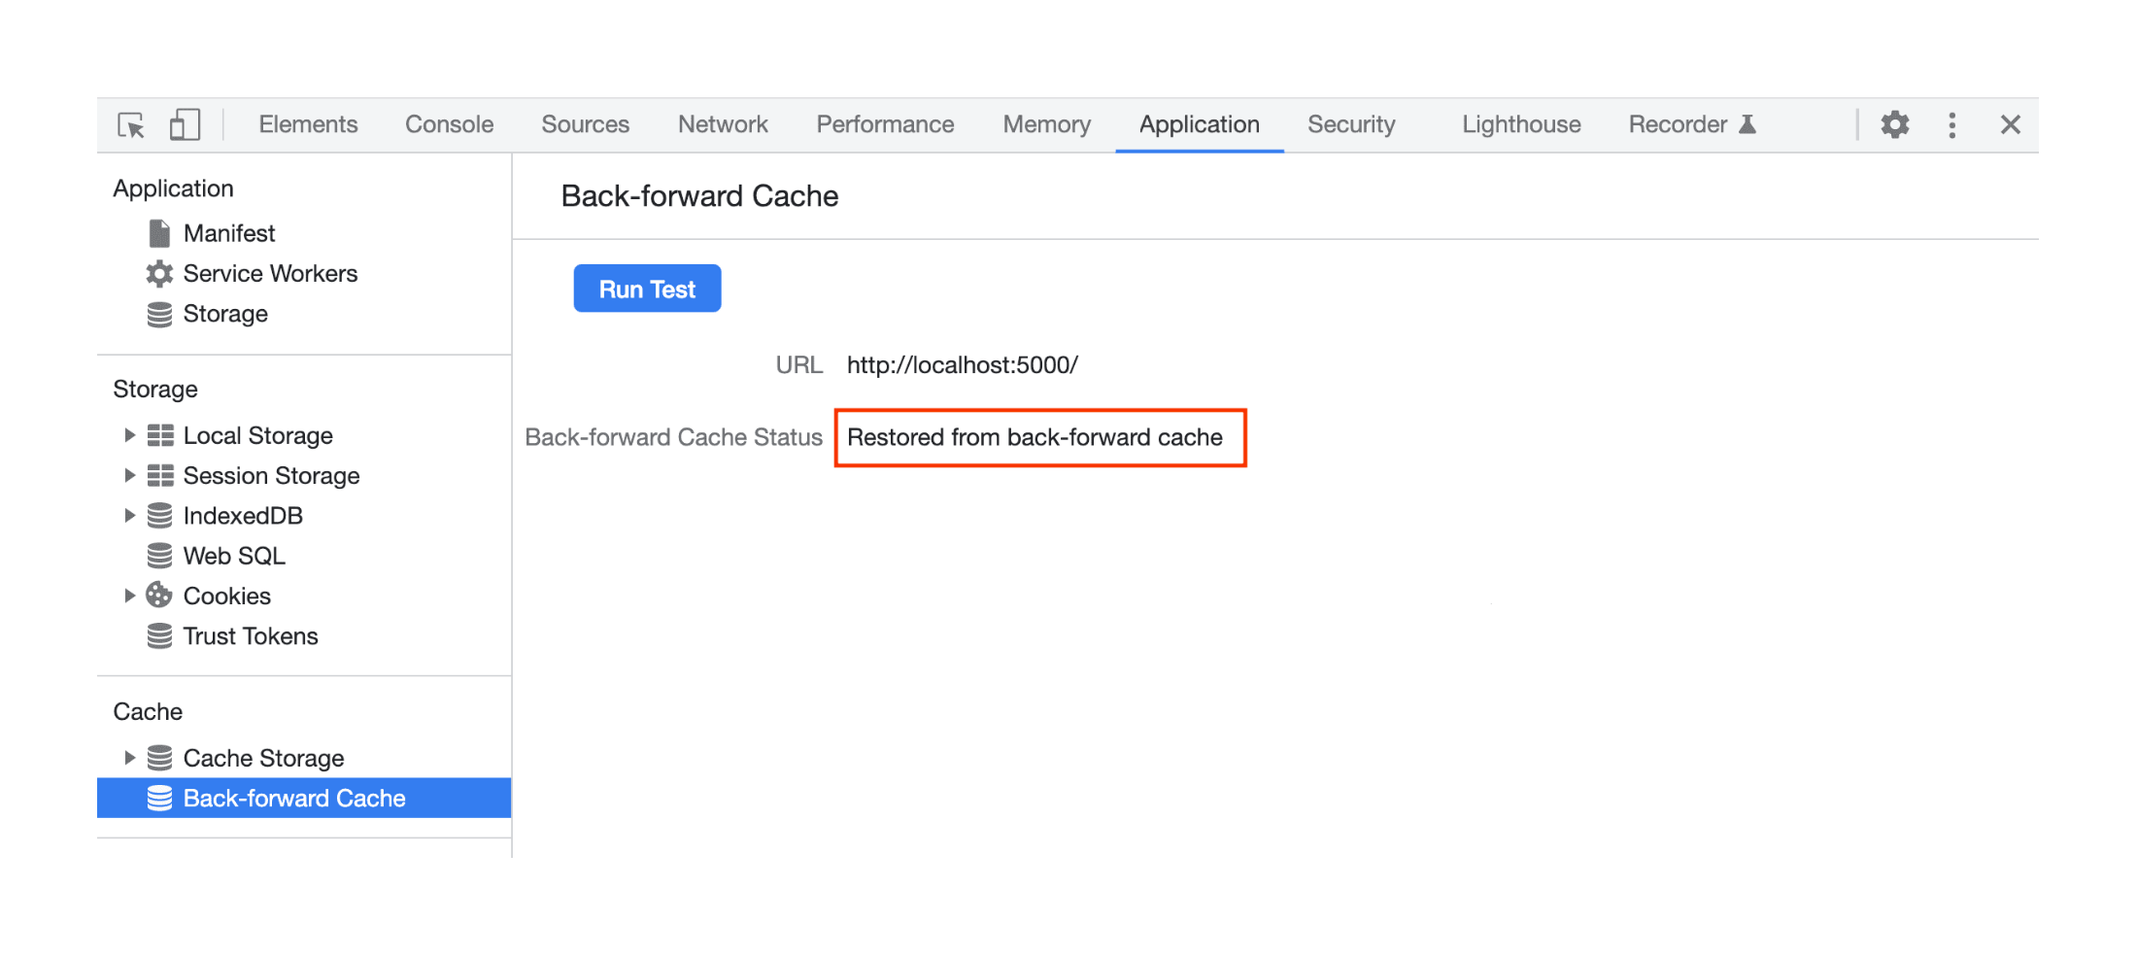Click the Run Test button
This screenshot has height=956, width=2137.
point(647,288)
